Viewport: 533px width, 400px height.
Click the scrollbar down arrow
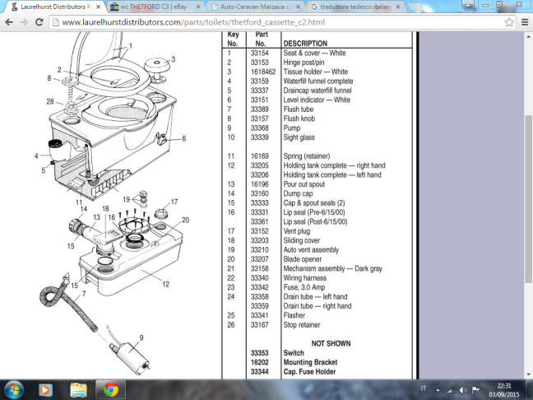[x=528, y=372]
